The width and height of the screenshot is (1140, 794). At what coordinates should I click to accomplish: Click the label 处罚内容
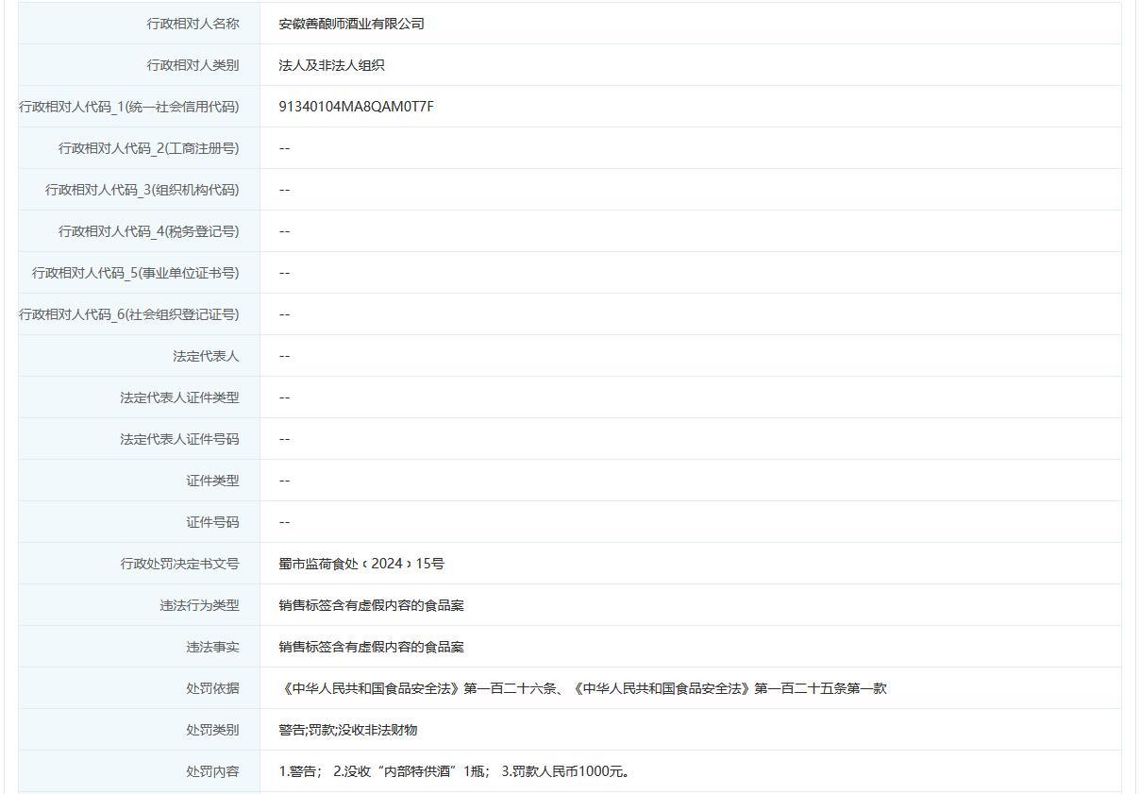tap(212, 771)
